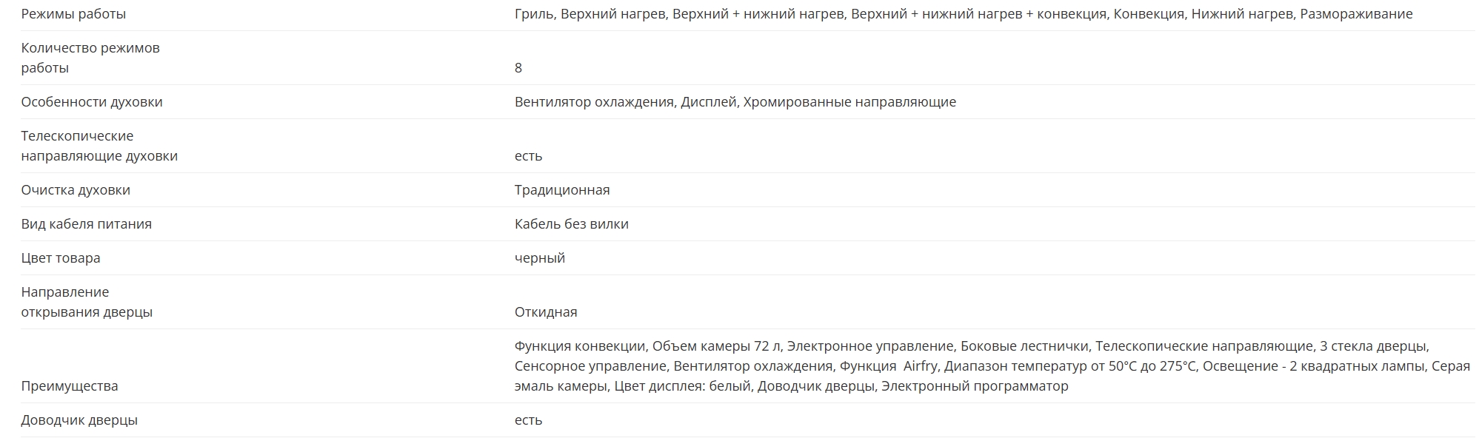Viewport: 1479px width, 438px height.
Task: Select the 'Доводчик дверцы' label
Action: (x=79, y=420)
